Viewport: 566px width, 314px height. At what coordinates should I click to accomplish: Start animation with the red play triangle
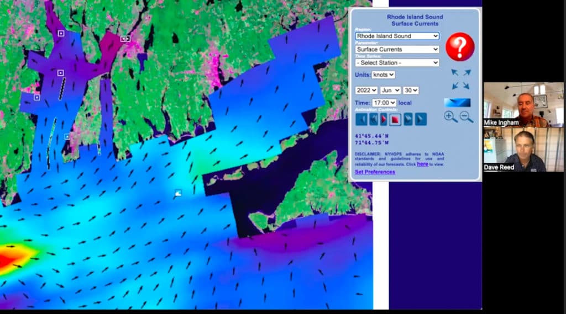pos(384,119)
